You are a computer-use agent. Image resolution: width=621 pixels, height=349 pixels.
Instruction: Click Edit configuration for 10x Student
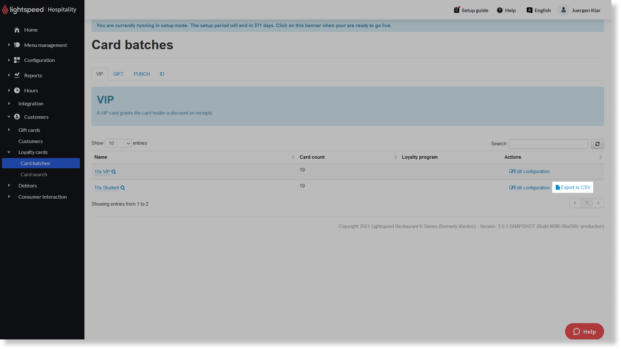[x=529, y=187]
